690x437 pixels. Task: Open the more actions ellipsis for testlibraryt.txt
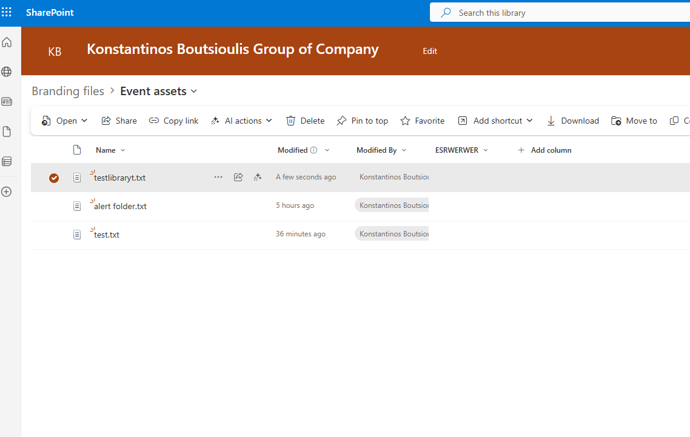coord(218,177)
